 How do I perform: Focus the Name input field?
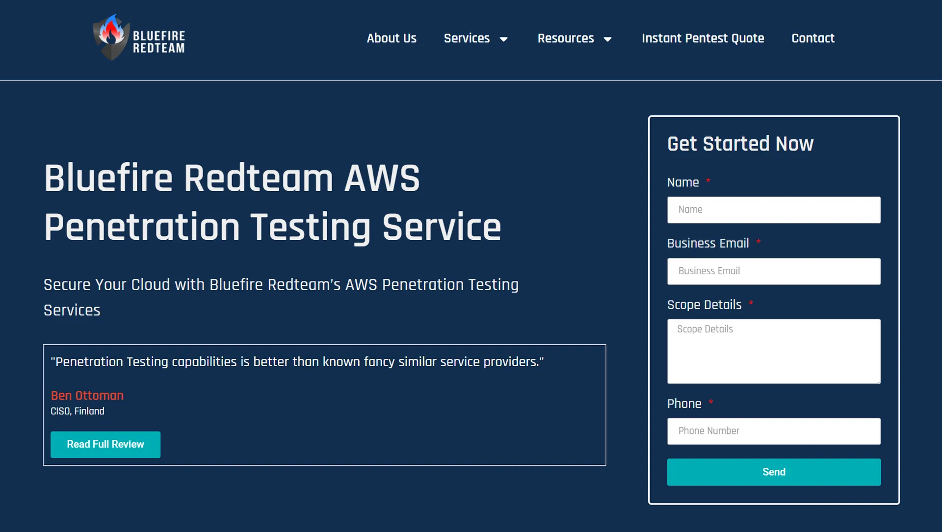coord(774,210)
